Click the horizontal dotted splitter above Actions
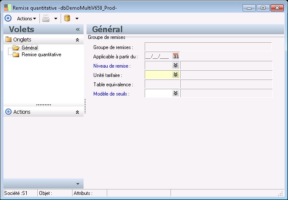 tap(44, 105)
